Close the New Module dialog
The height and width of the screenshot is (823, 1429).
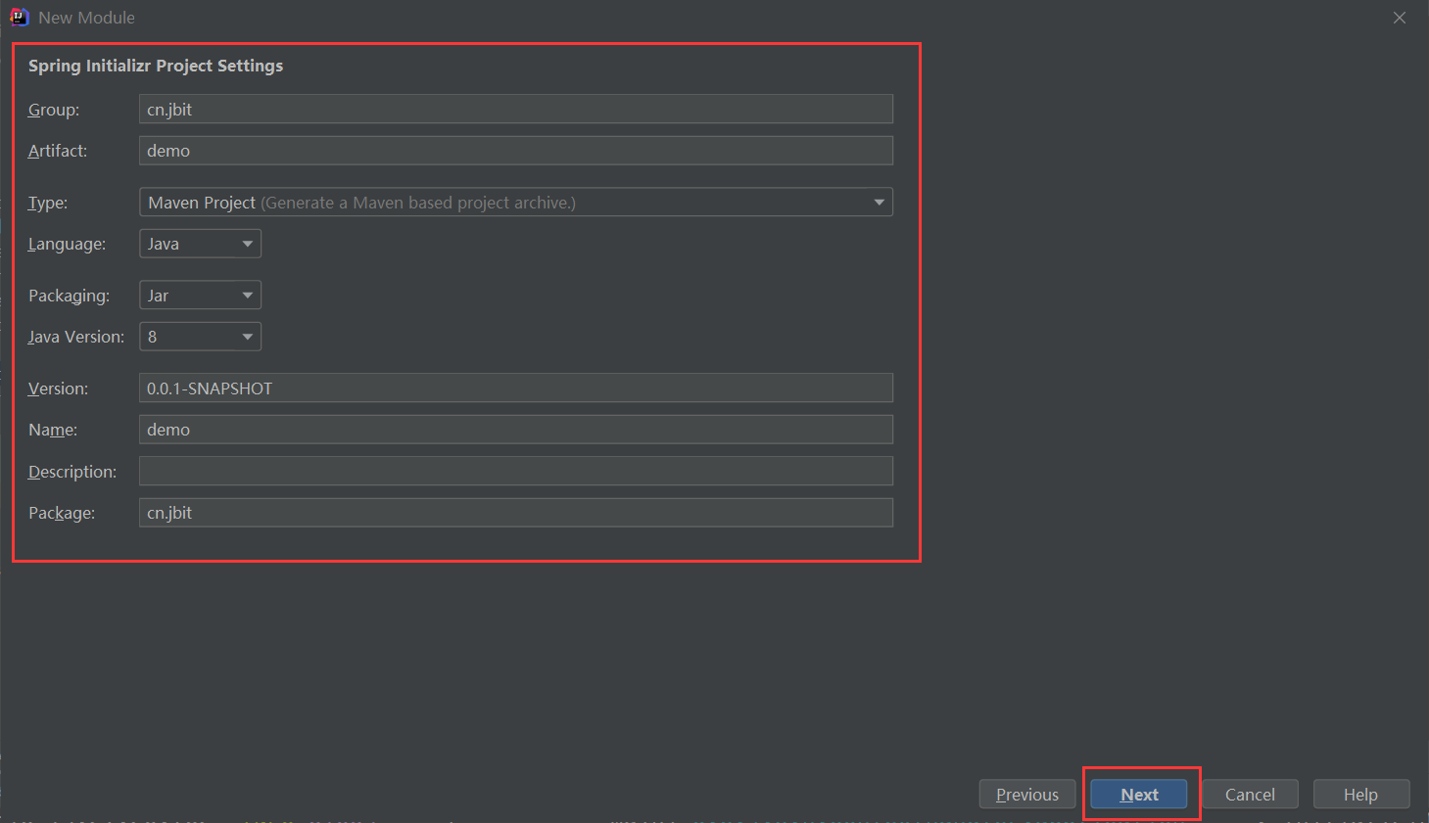click(1400, 18)
